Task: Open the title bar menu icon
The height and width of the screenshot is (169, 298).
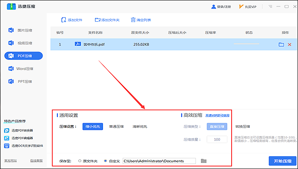Action: (270, 6)
